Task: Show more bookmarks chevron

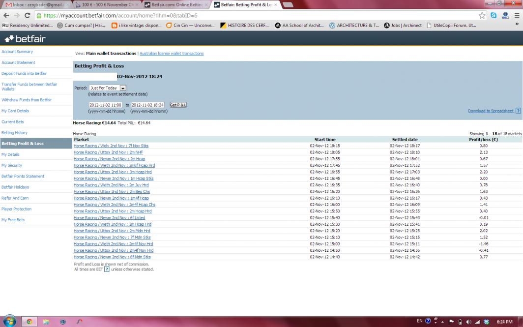Action: 517,24
